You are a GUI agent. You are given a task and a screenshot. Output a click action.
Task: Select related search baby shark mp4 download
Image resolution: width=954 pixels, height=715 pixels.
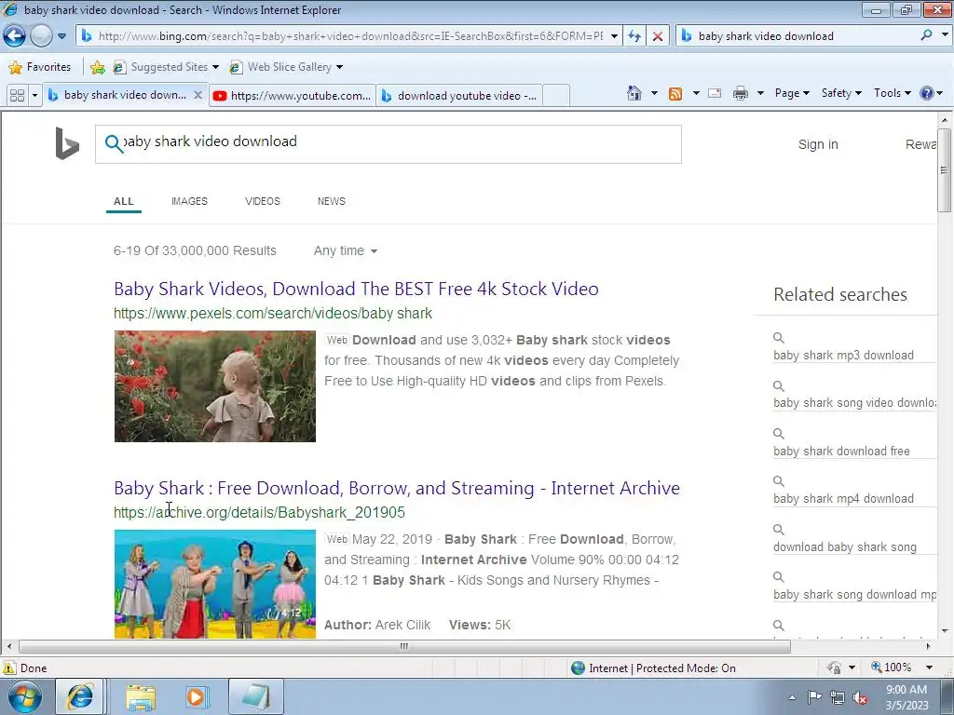click(x=843, y=499)
